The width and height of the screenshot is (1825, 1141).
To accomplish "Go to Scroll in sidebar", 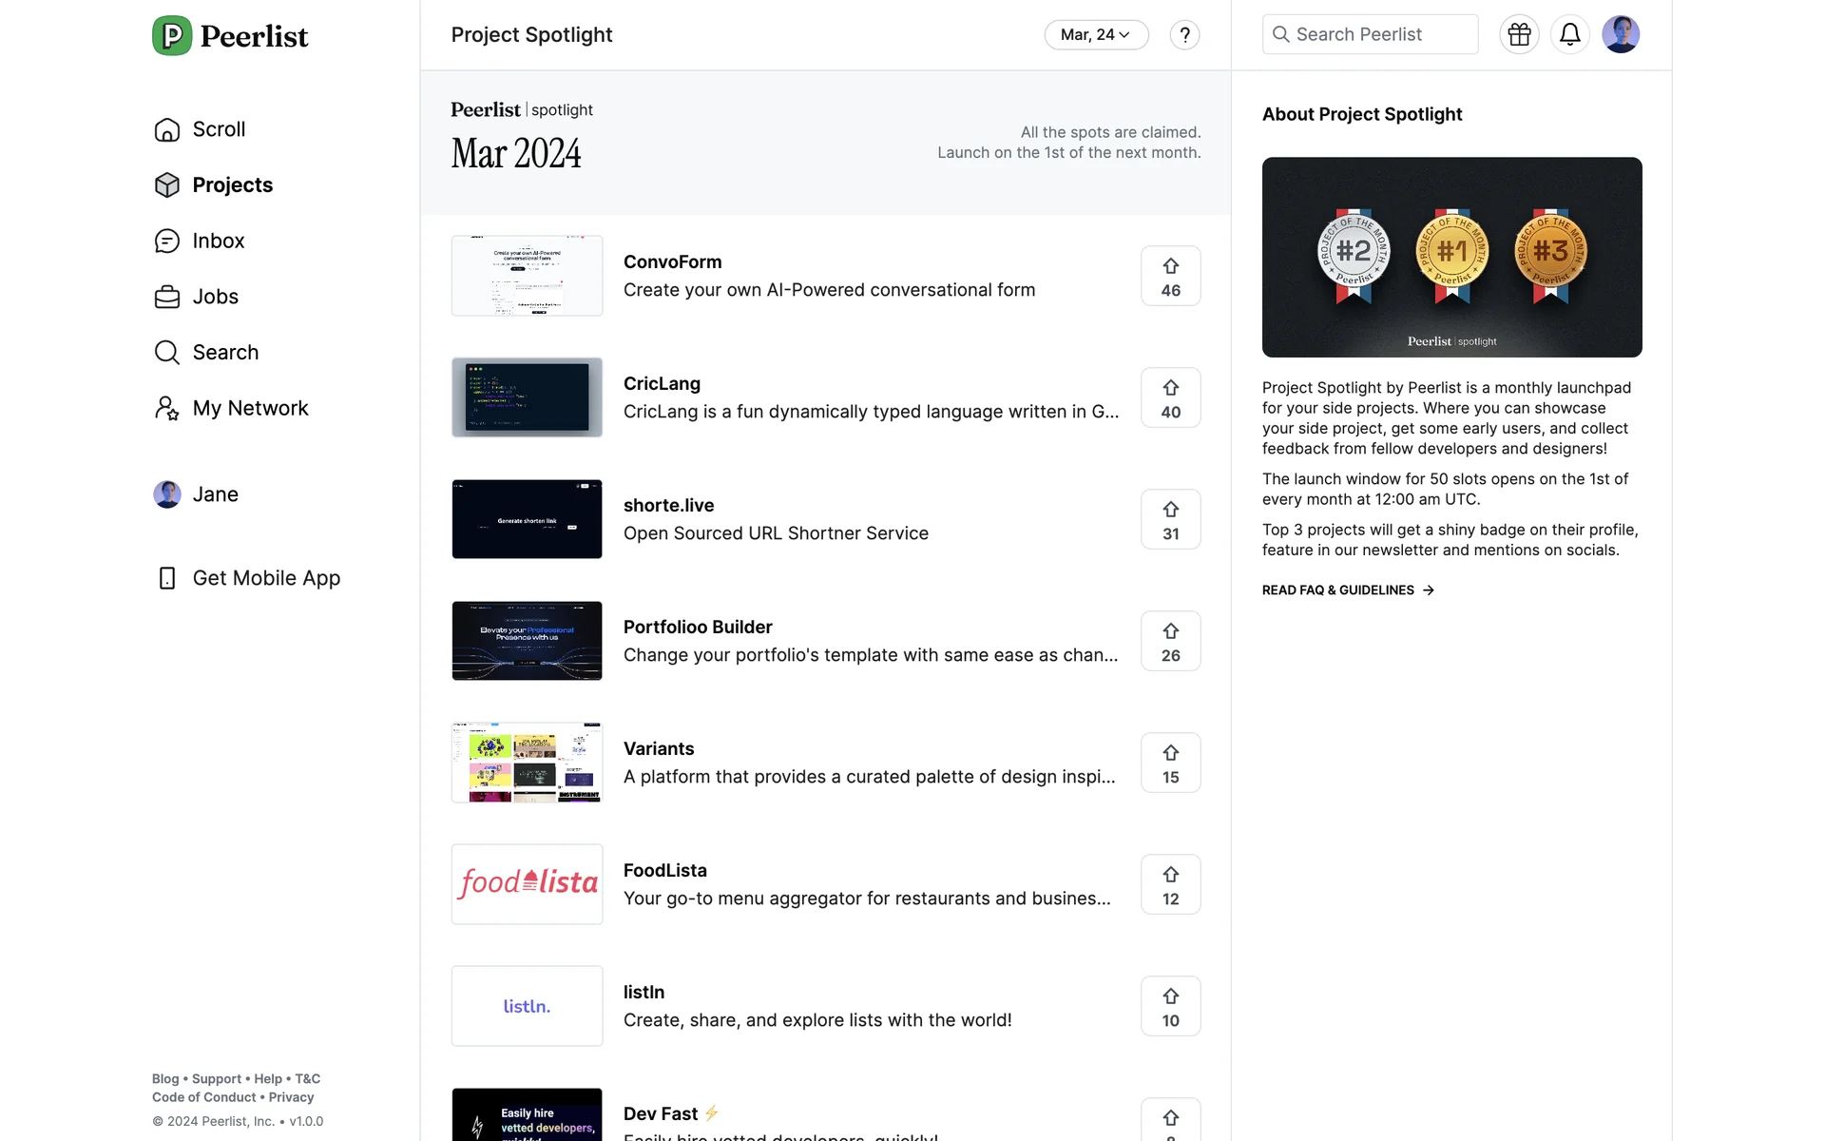I will pyautogui.click(x=218, y=129).
